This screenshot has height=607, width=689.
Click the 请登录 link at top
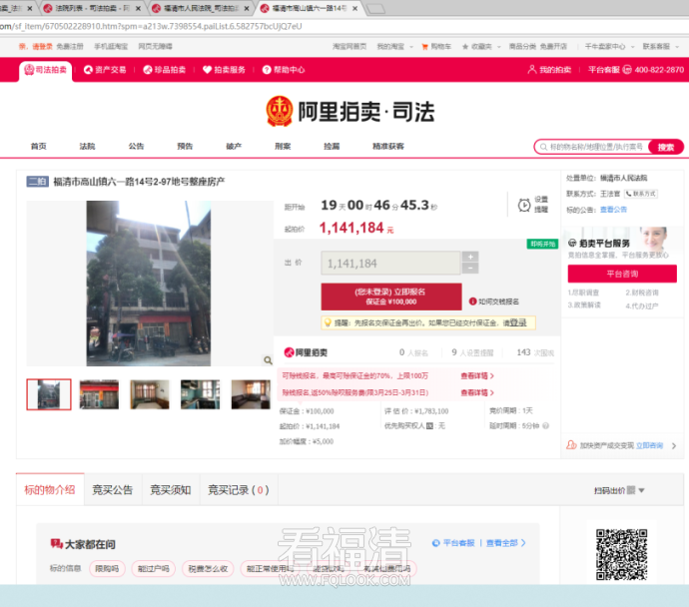click(42, 47)
